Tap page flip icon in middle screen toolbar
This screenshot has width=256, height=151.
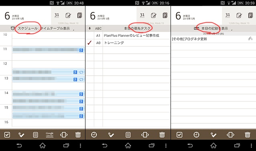[145, 135]
